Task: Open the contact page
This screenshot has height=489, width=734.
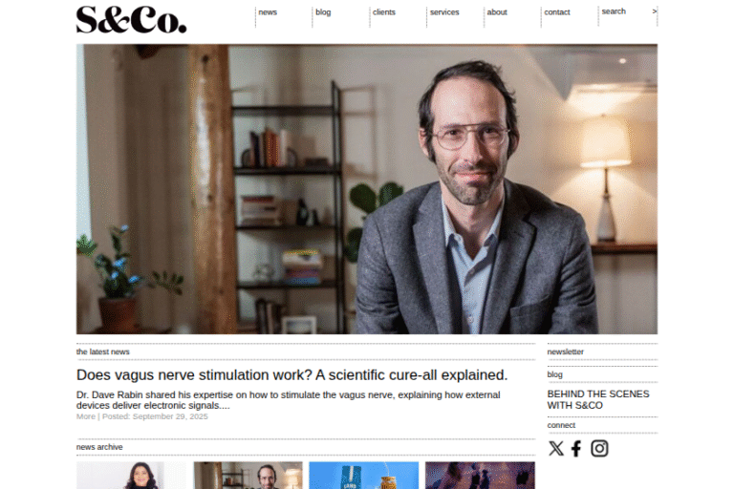Action: click(x=556, y=12)
